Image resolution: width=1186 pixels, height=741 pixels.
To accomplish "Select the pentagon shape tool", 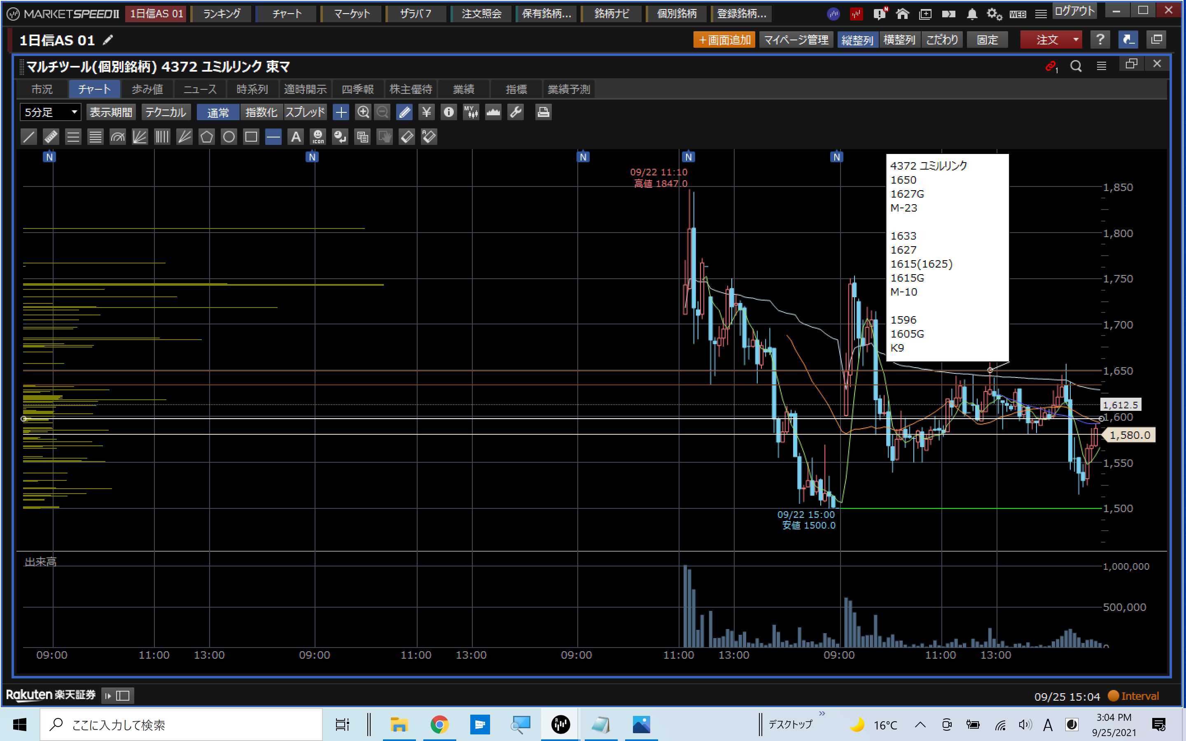I will (x=206, y=137).
